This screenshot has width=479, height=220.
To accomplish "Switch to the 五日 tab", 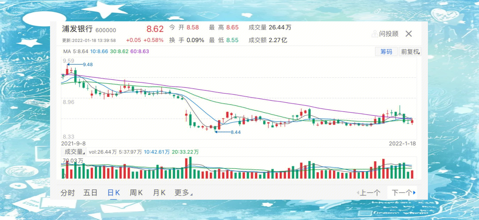I will click(x=90, y=193).
